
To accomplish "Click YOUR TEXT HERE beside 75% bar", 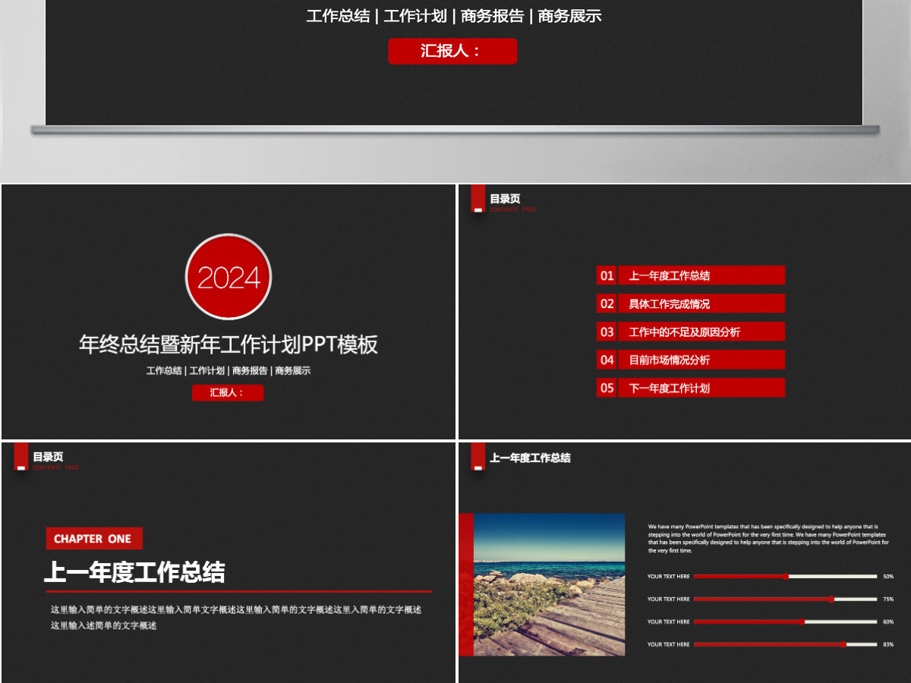I will pos(669,600).
